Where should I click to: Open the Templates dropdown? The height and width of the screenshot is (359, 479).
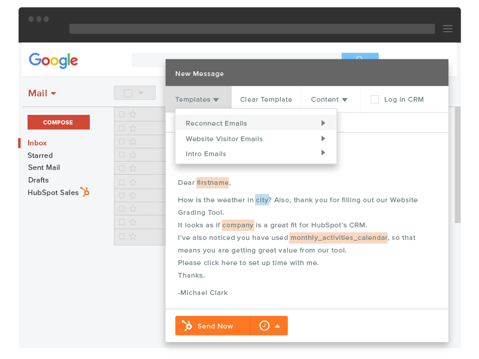click(x=197, y=99)
